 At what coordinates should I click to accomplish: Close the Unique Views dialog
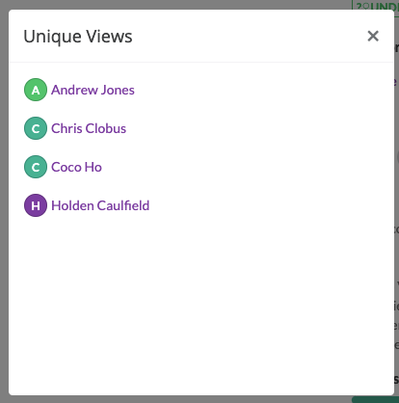point(373,36)
